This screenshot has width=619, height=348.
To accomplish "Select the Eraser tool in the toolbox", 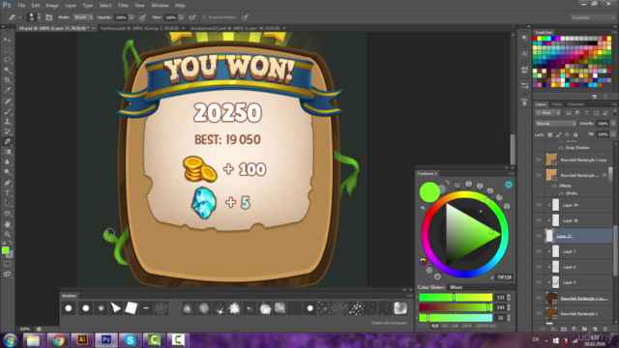I will click(x=8, y=142).
